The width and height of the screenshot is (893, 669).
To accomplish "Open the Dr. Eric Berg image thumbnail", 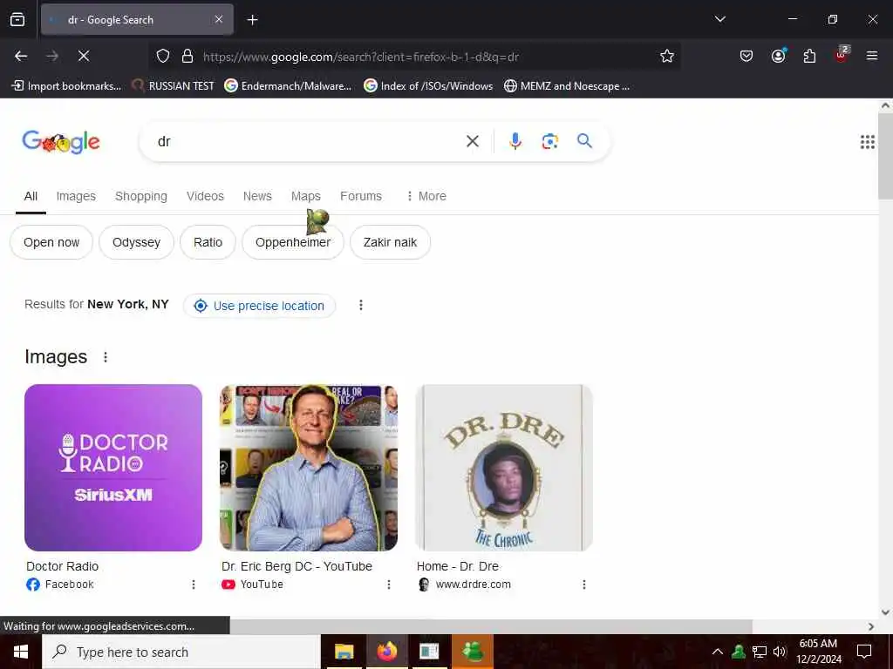I will pyautogui.click(x=309, y=468).
